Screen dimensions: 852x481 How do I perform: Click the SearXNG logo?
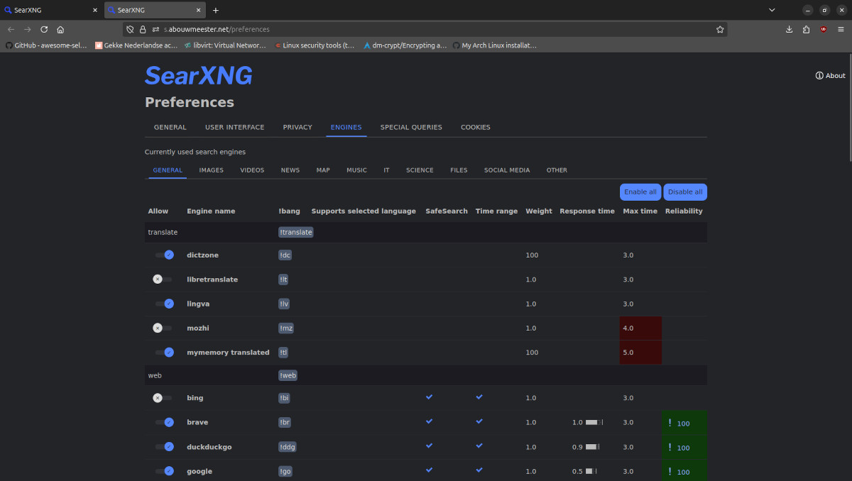(198, 76)
